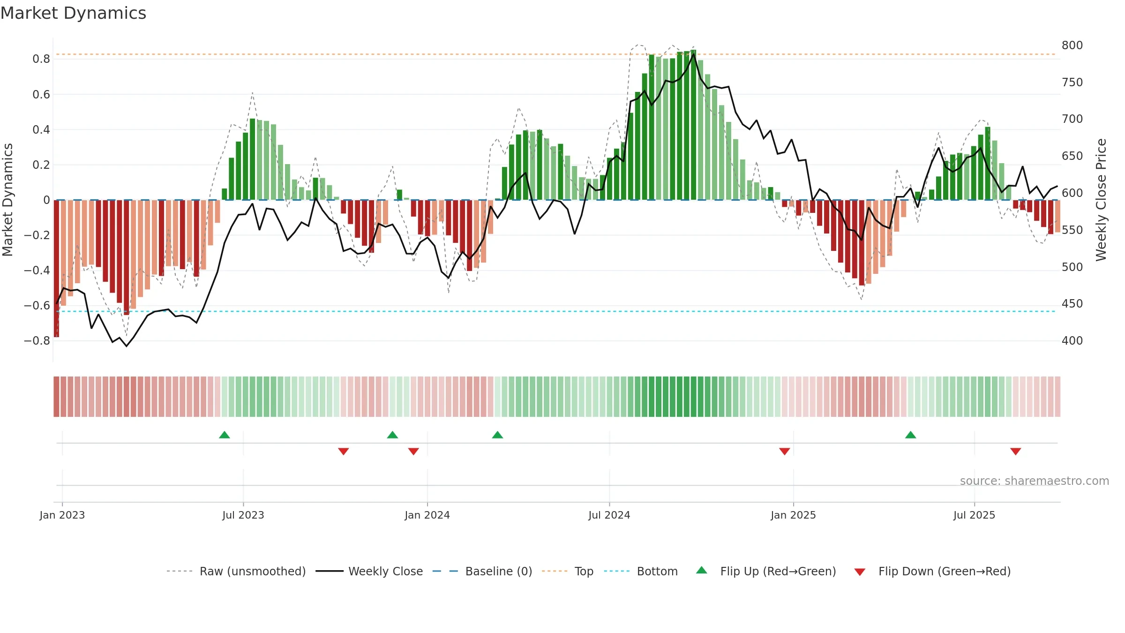
Task: Click the 650 price axis tick
Action: click(x=1072, y=156)
